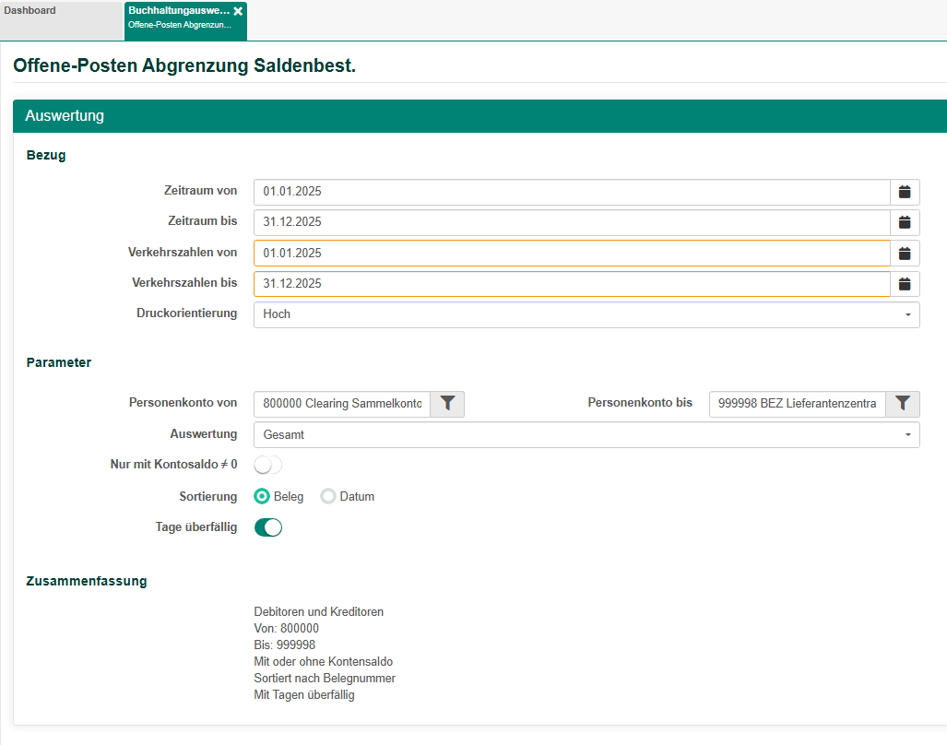Open calendar for Verkehrszahlen von
This screenshot has width=947, height=745.
[x=905, y=254]
